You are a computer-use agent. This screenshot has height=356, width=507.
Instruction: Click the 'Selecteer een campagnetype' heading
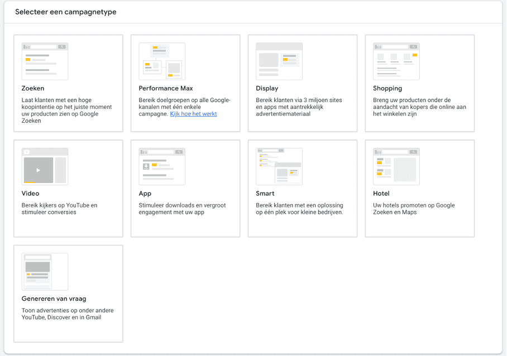tap(66, 12)
